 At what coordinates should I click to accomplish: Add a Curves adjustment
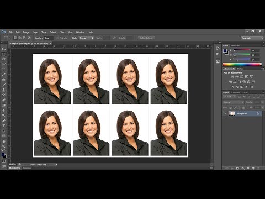pos(242,77)
